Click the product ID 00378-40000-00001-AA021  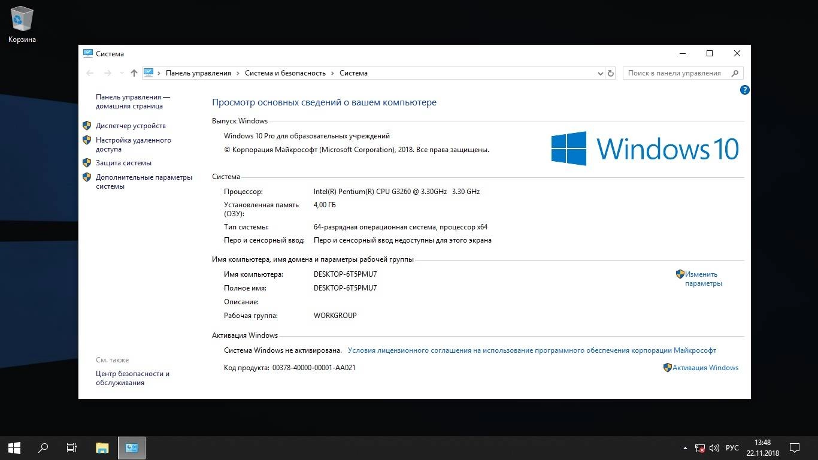(x=314, y=368)
